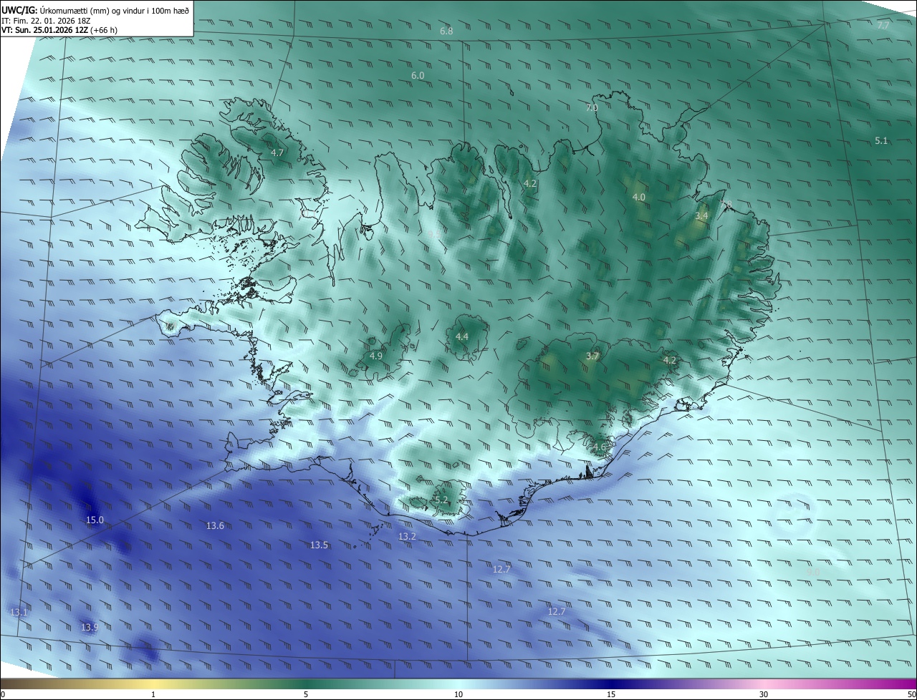
Task: Click the 0 tick on the color scale
Action: [x=3, y=694]
